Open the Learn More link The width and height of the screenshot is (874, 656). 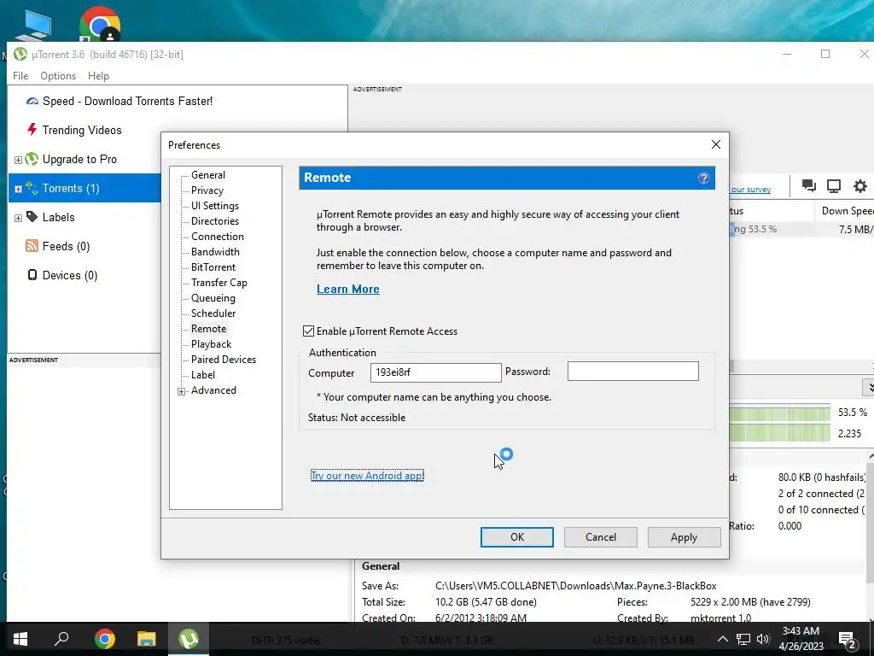click(348, 289)
